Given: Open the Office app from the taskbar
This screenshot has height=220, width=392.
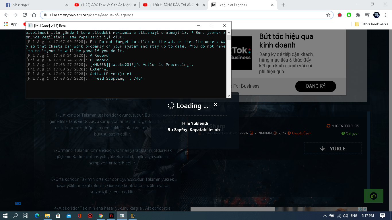Looking at the screenshot, I should click(79, 215).
